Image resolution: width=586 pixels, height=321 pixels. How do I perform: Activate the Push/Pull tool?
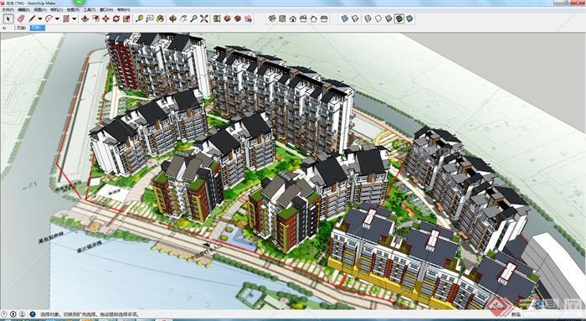pos(85,18)
